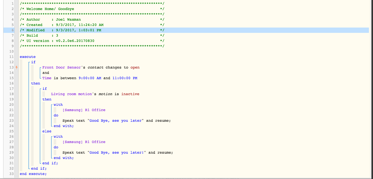This screenshot has height=179, width=373.
Task: Click the 'do' keyword on line 28
Action: 56,147
